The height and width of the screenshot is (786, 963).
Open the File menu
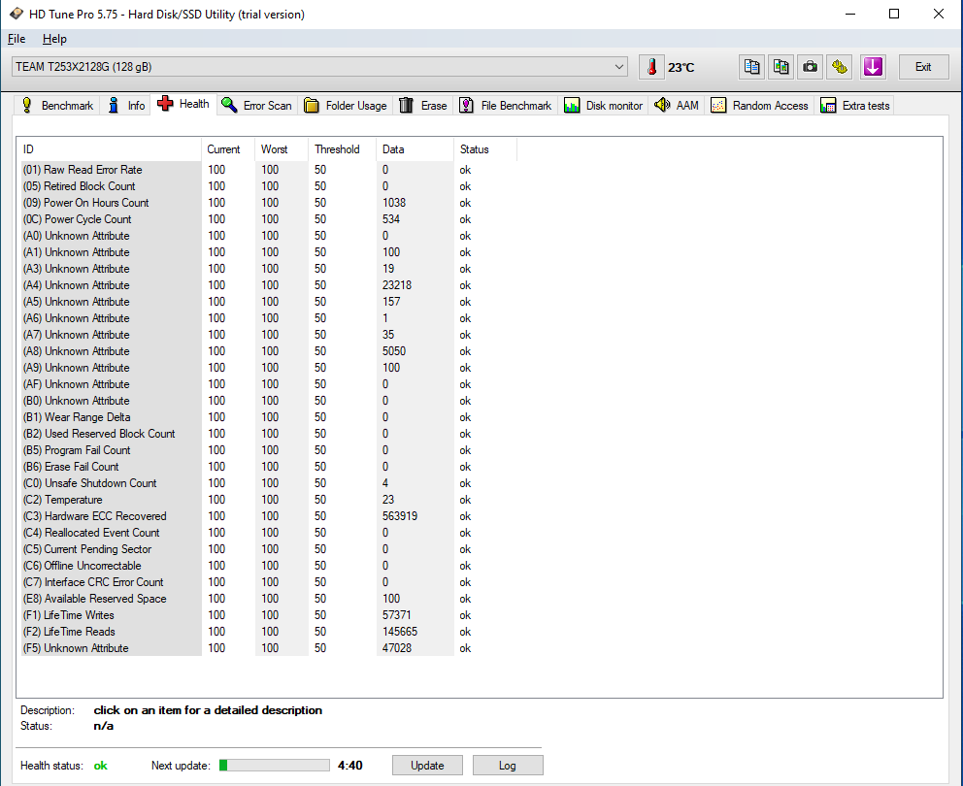tap(17, 39)
